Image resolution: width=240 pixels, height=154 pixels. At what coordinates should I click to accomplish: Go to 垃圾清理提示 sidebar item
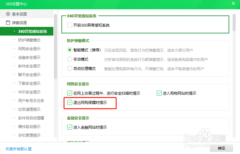click(x=29, y=109)
